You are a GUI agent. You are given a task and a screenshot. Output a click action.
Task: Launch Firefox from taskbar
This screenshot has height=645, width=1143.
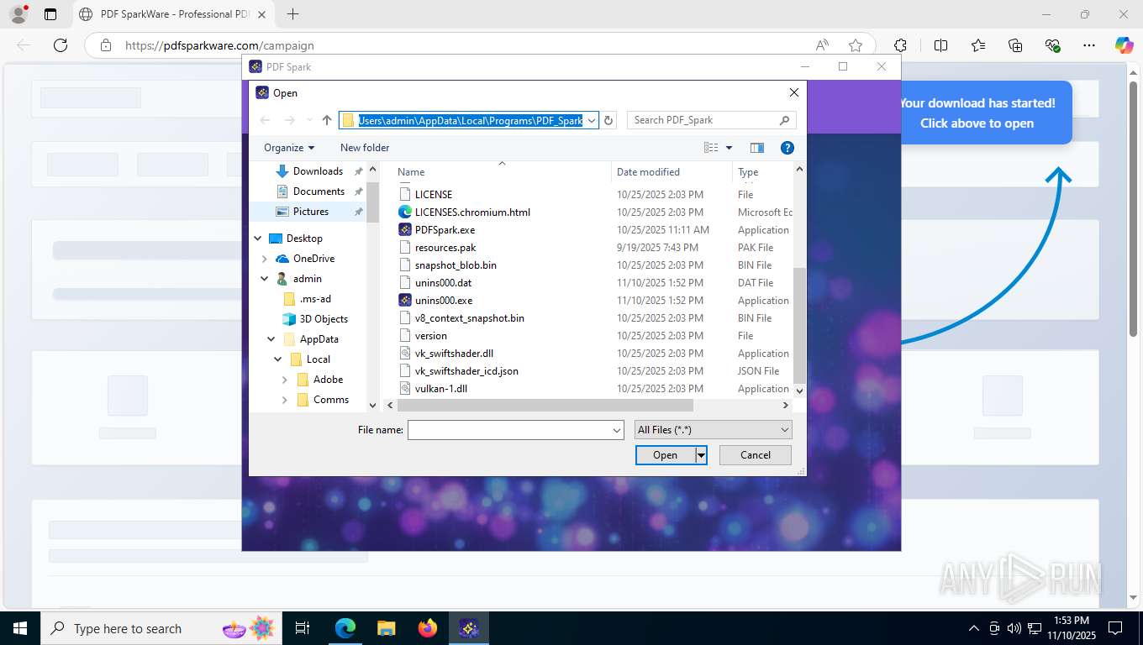[x=428, y=628]
